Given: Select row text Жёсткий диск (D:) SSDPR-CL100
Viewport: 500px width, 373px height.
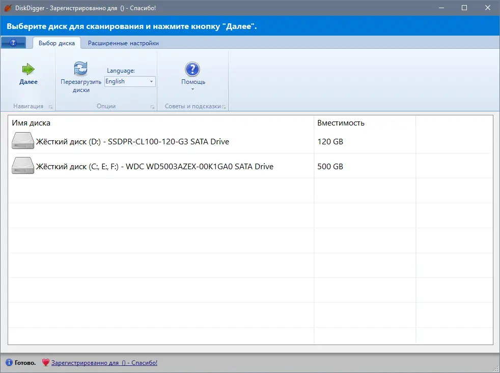Looking at the screenshot, I should pos(132,142).
